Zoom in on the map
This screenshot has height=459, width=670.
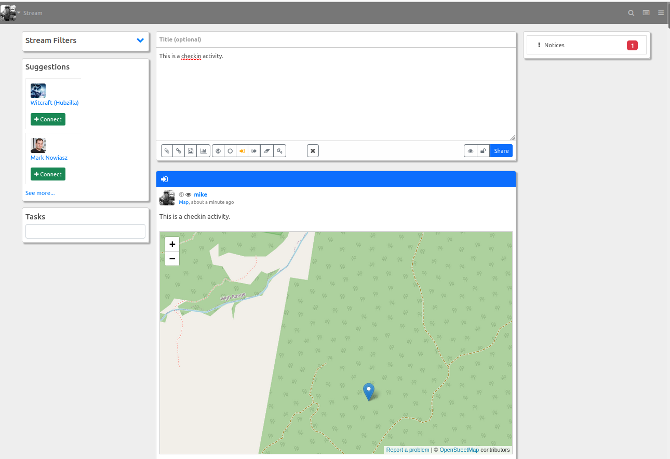pos(172,244)
